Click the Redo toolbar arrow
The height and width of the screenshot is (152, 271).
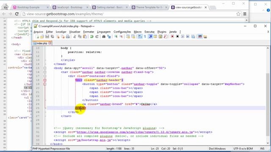pyautogui.click(x=97, y=37)
